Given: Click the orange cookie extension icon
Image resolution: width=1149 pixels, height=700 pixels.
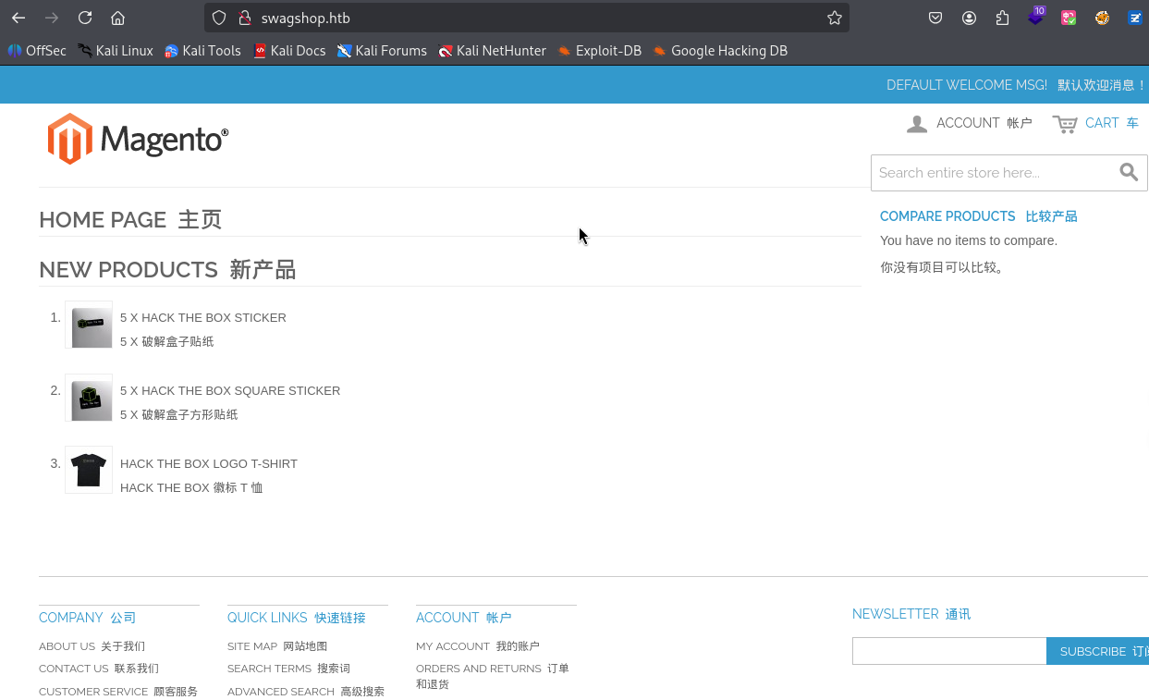Looking at the screenshot, I should (x=1102, y=18).
